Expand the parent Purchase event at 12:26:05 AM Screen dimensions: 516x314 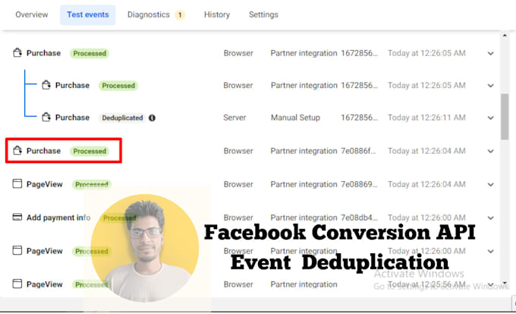[490, 53]
